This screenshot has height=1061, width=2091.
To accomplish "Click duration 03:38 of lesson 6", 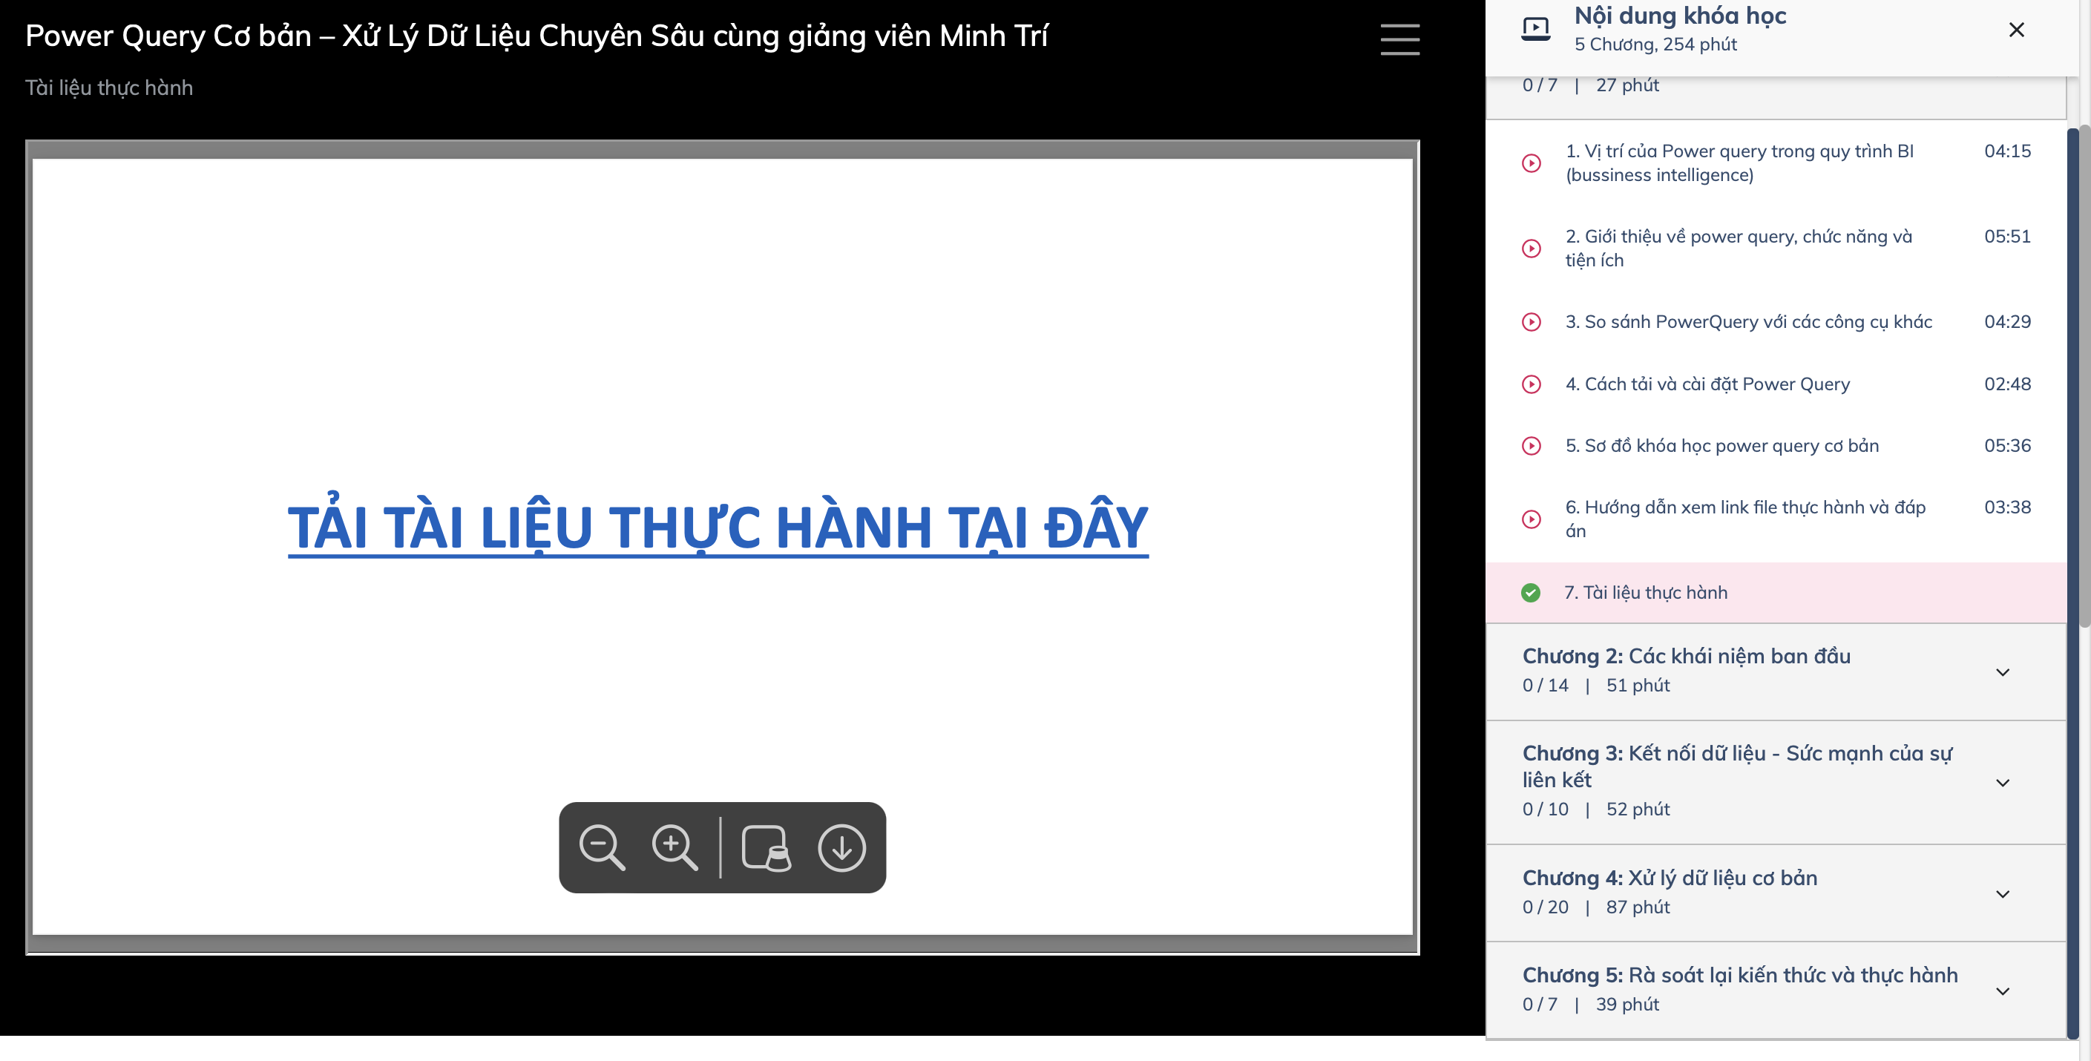I will pos(2007,507).
